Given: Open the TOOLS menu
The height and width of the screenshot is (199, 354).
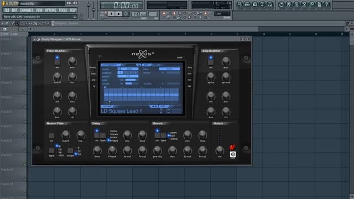Looking at the screenshot, I should click(x=63, y=10).
